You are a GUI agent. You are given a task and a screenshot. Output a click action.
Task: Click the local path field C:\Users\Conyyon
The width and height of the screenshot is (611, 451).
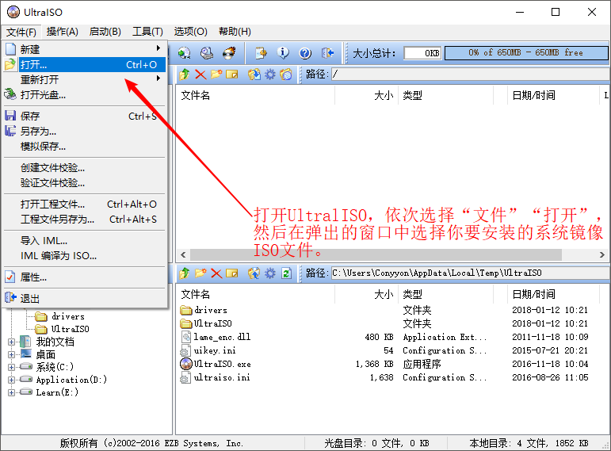tap(470, 273)
